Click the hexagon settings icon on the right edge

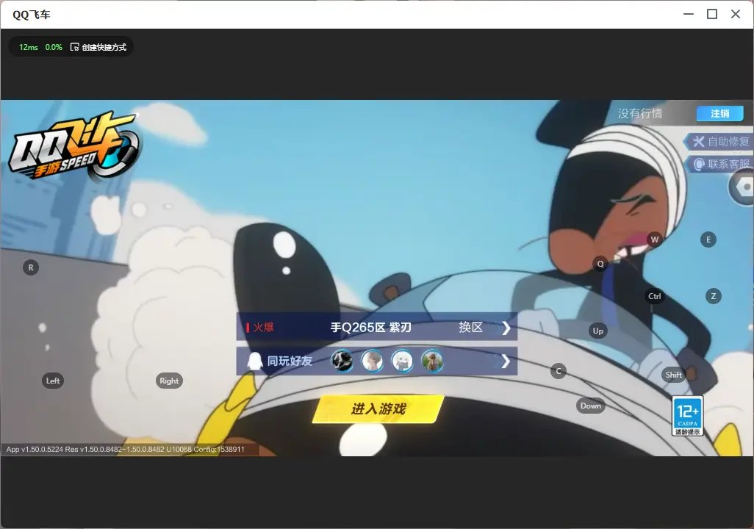743,187
